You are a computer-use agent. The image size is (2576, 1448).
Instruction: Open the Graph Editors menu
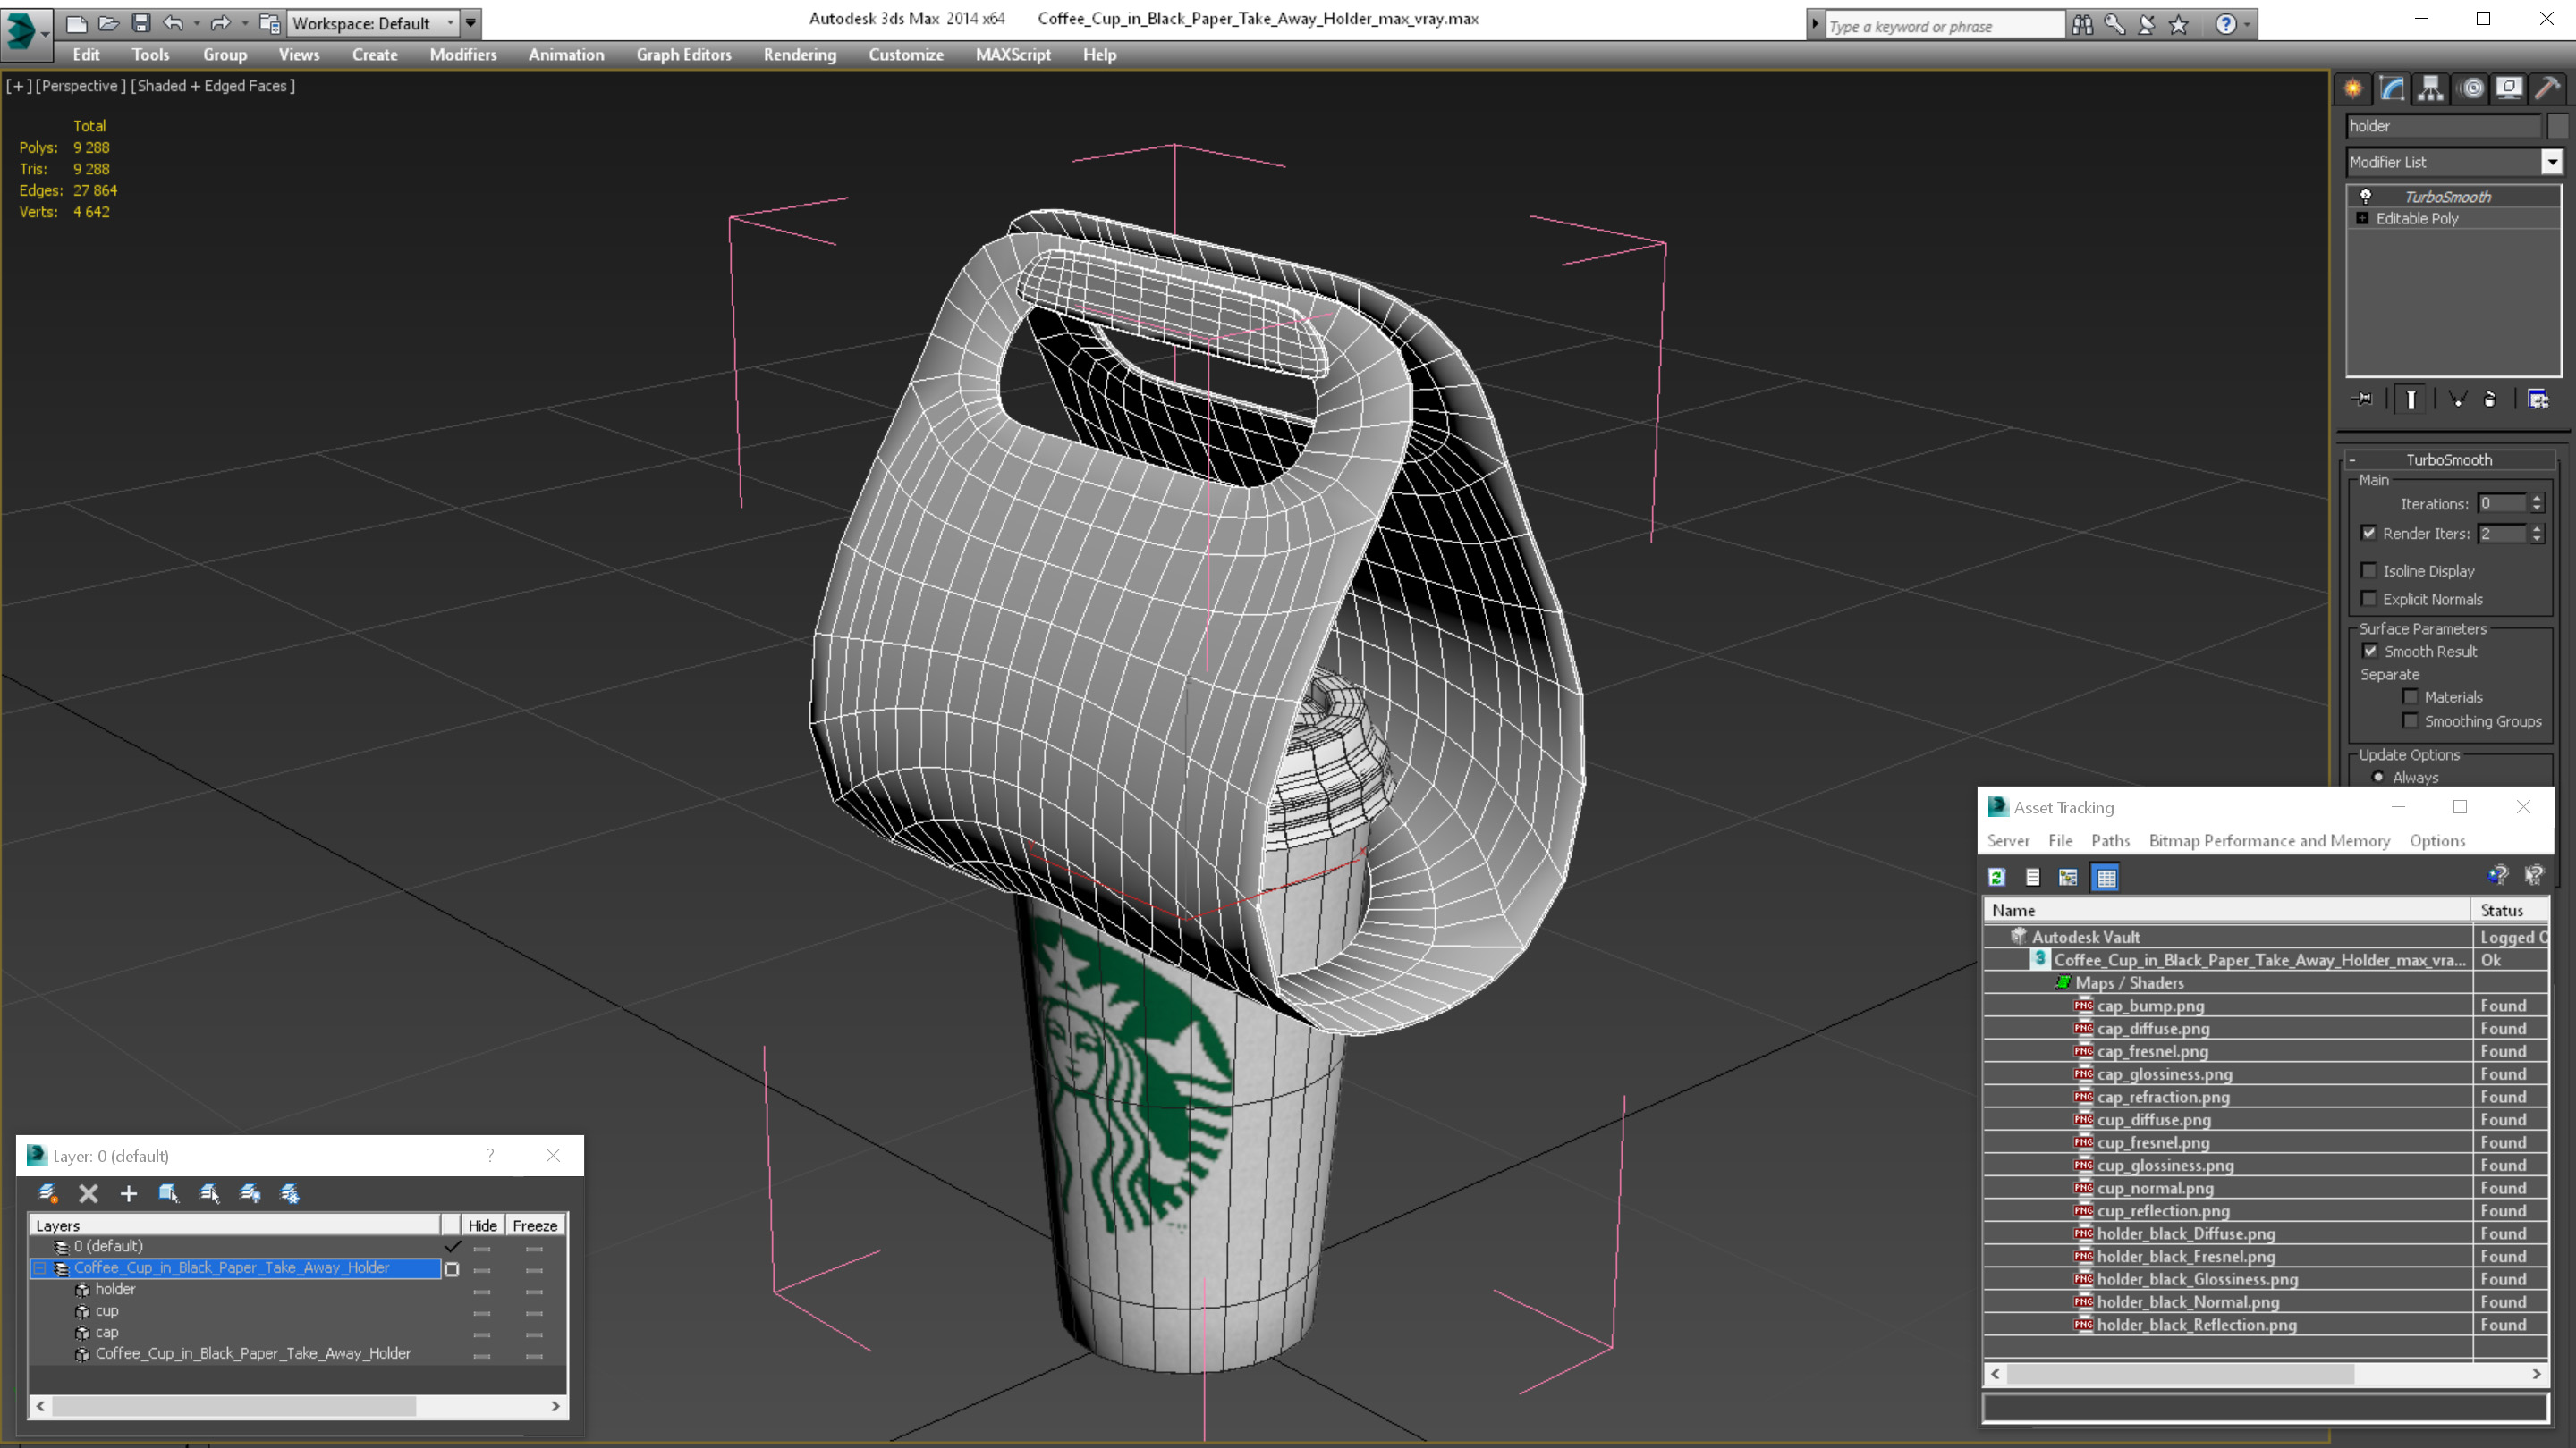pyautogui.click(x=684, y=55)
